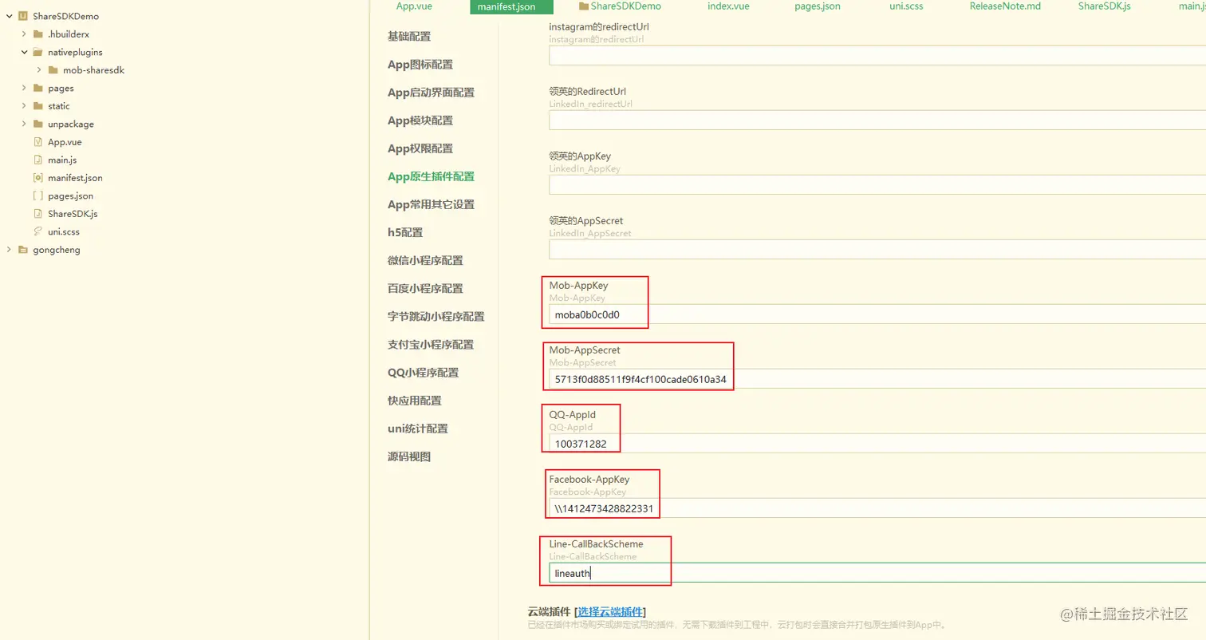Switch to the ShareSDK.js editor tab
The image size is (1206, 640).
(x=1104, y=6)
